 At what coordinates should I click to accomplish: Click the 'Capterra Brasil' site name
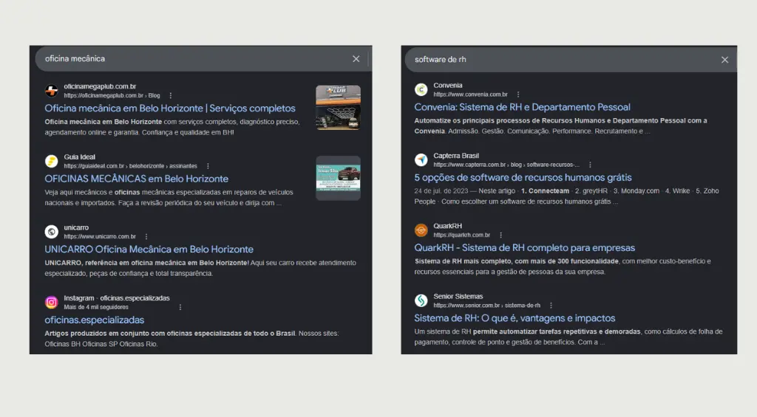[456, 156]
